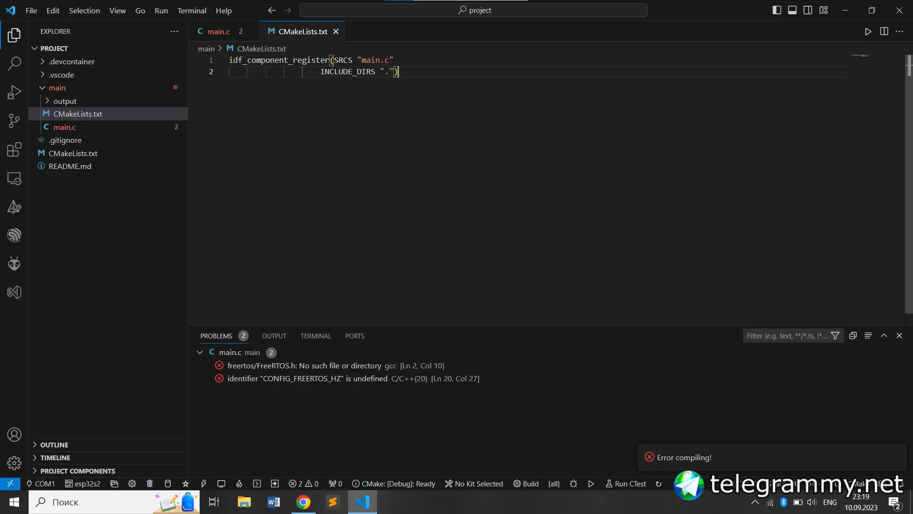
Task: Toggle problems view as table or tree
Action: click(x=868, y=336)
